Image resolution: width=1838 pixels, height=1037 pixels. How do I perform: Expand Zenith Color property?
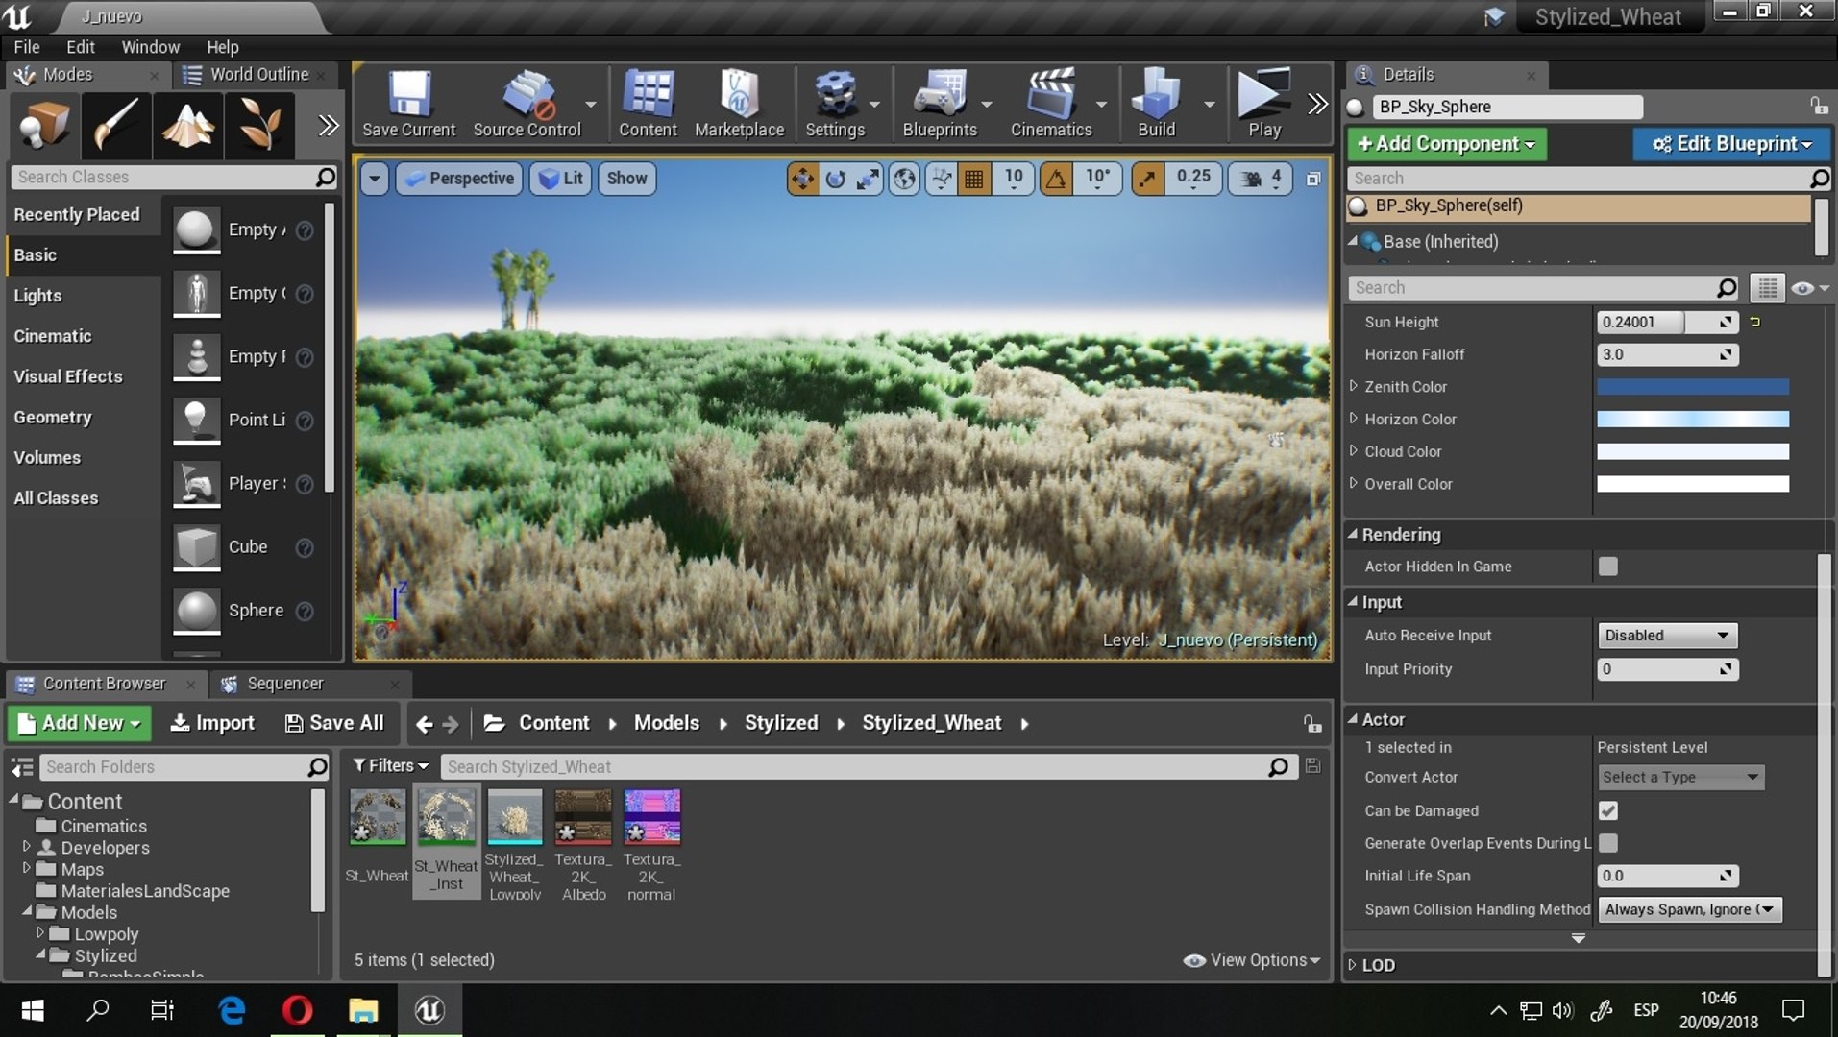pos(1353,386)
